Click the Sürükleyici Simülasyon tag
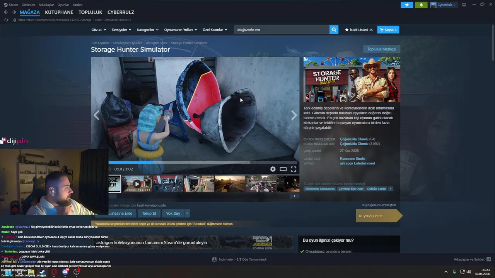Viewport: 495px width, 278px height. [x=320, y=189]
